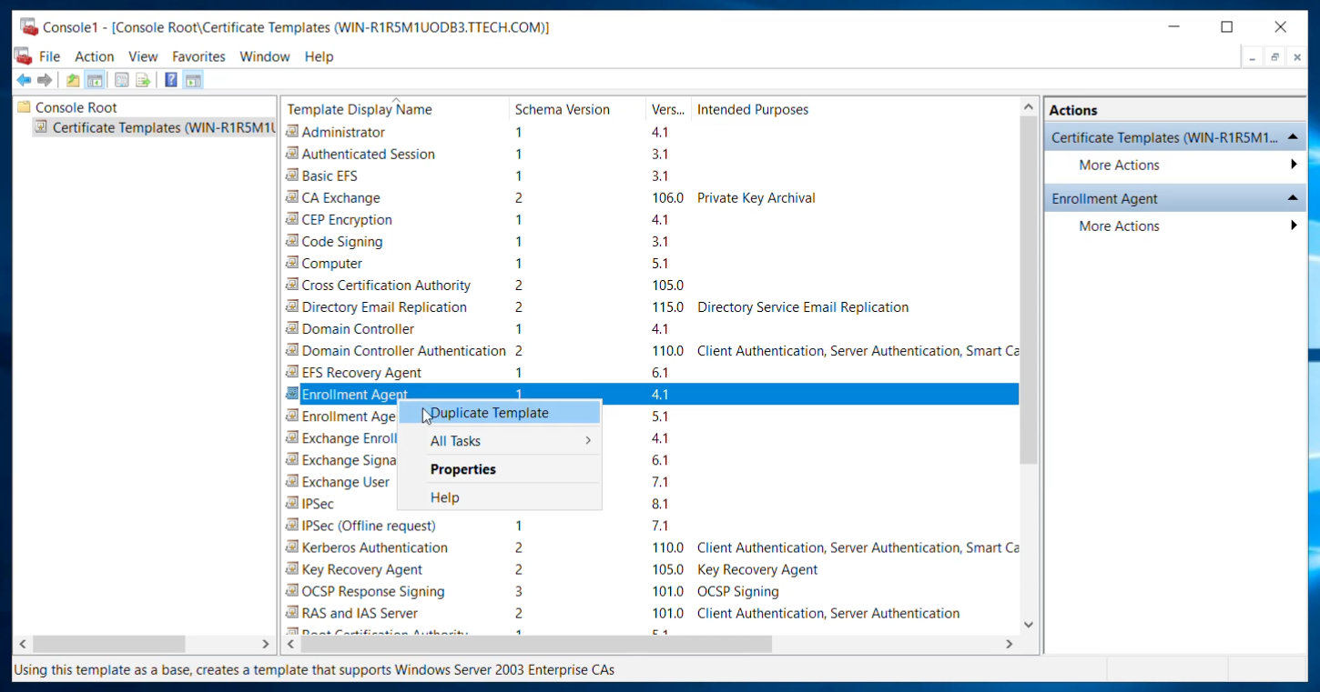Click the Up One Level folder icon
The height and width of the screenshot is (692, 1320).
[x=73, y=80]
